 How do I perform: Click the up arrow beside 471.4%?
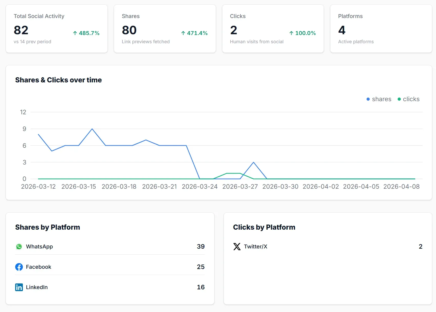point(183,33)
